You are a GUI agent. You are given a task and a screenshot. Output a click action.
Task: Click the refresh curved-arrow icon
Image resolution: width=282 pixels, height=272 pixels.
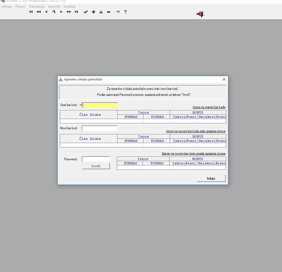(x=54, y=12)
